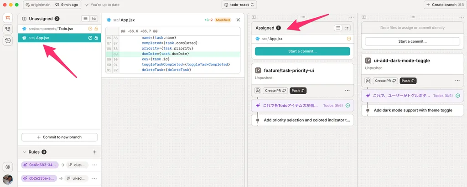Switch Unassigned files to tree view
Screen dimensions: 467x187
coord(94,19)
